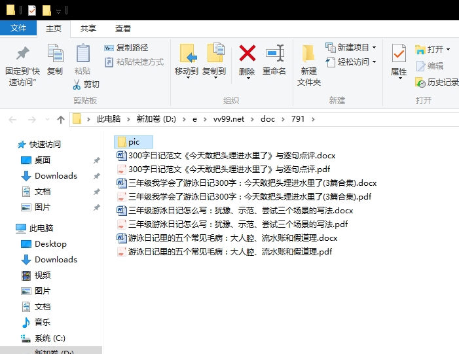The height and width of the screenshot is (354, 459).
Task: Open the History ribbon command
Action: (437, 82)
